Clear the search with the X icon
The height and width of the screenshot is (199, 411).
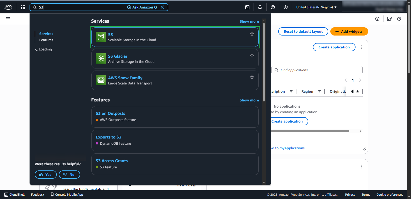pyautogui.click(x=162, y=7)
